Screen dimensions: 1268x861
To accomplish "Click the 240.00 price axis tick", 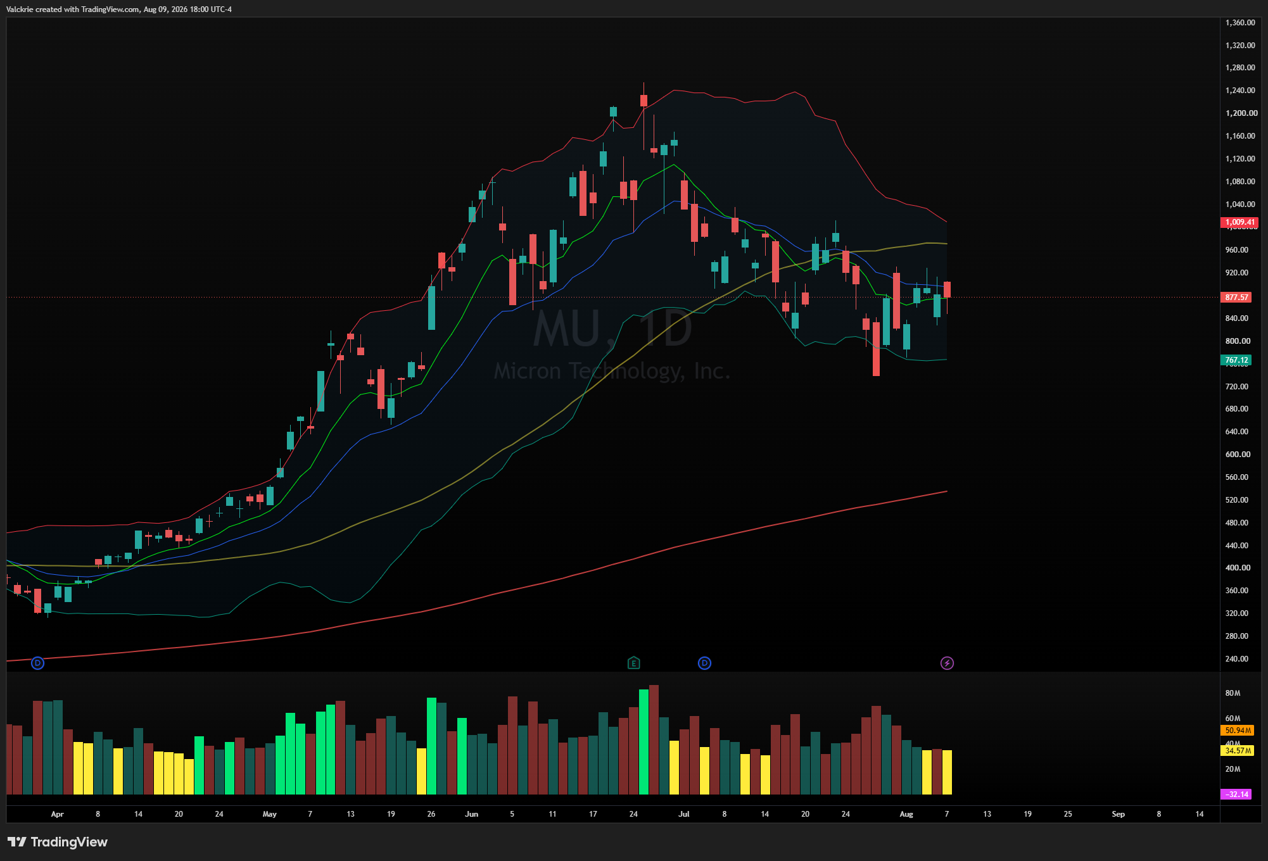I will tap(1237, 659).
